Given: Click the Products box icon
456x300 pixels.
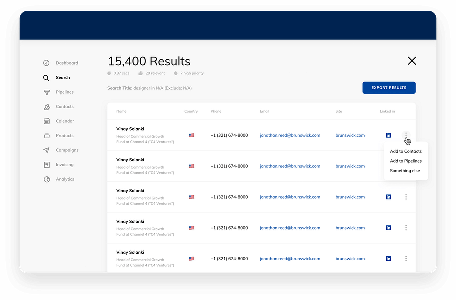Looking at the screenshot, I should (x=47, y=136).
